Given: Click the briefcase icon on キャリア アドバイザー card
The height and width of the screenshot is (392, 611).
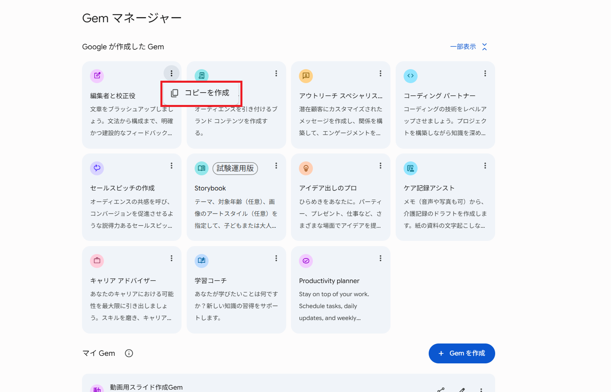Looking at the screenshot, I should 97,261.
